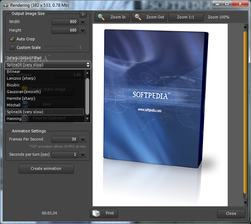Pick Hermite (sharp) in the list
The height and width of the screenshot is (224, 251).
point(45,98)
